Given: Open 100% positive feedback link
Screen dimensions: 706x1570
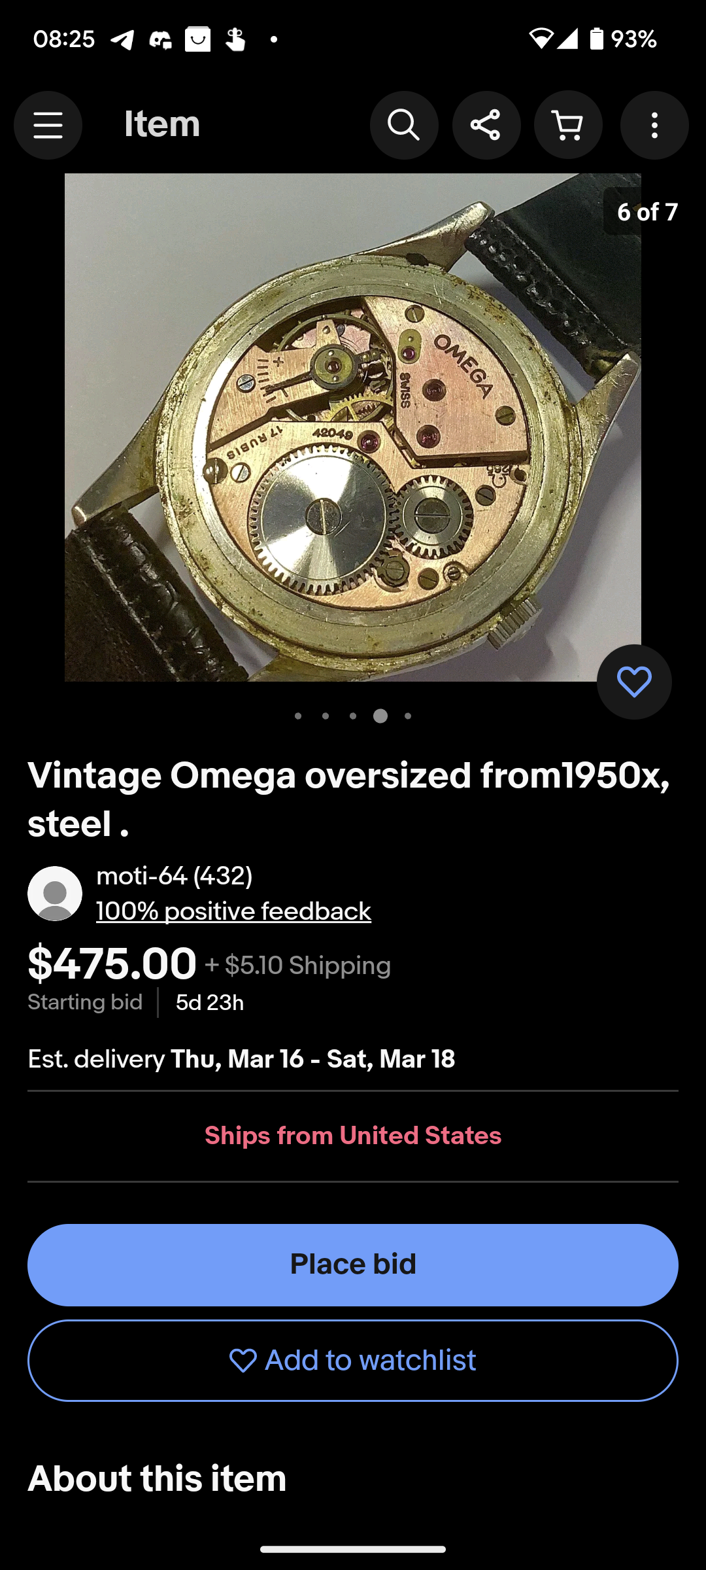Looking at the screenshot, I should click(x=233, y=911).
